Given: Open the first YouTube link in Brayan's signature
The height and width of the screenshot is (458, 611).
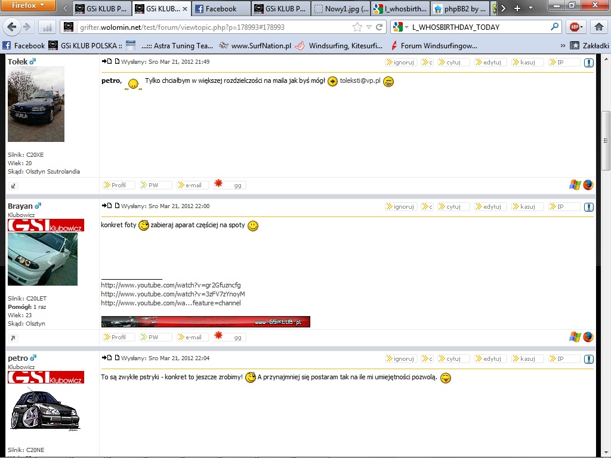Looking at the screenshot, I should (171, 285).
